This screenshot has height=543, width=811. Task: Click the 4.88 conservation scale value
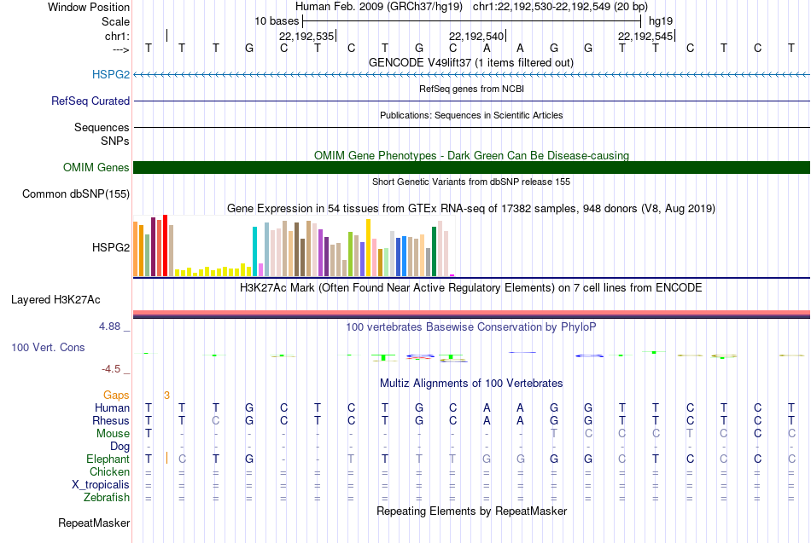coord(109,326)
